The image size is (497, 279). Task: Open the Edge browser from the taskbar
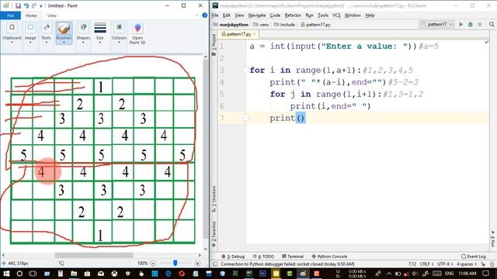point(169,274)
